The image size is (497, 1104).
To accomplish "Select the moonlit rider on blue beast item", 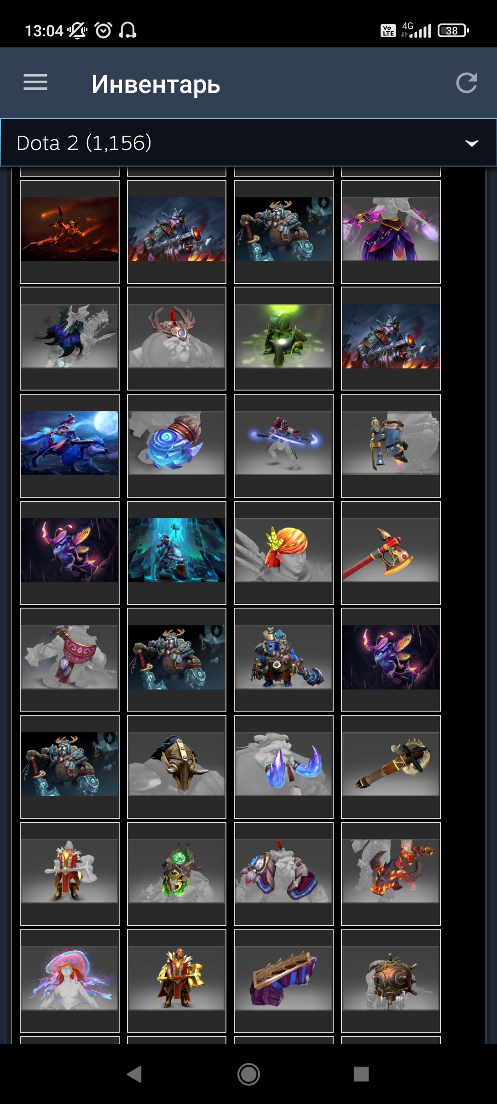I will [69, 446].
